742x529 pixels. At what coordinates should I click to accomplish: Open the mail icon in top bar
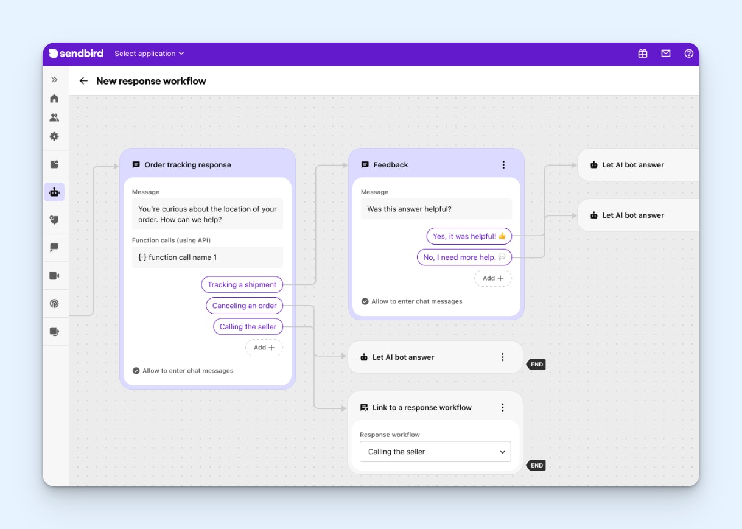point(666,54)
